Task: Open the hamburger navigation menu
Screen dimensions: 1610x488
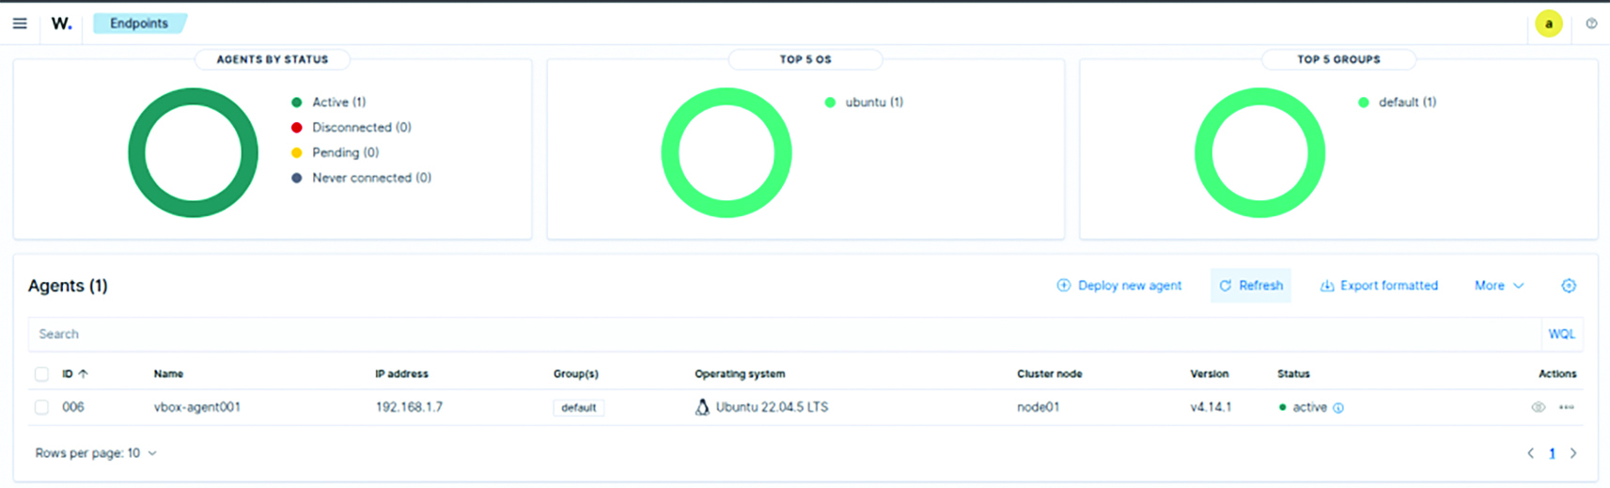Action: [x=20, y=24]
